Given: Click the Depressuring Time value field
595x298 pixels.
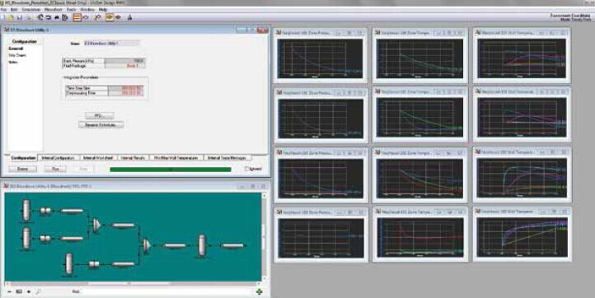Looking at the screenshot, I should 125,93.
